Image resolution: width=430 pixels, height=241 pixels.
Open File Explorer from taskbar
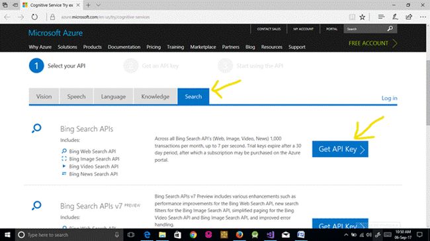[x=162, y=234]
